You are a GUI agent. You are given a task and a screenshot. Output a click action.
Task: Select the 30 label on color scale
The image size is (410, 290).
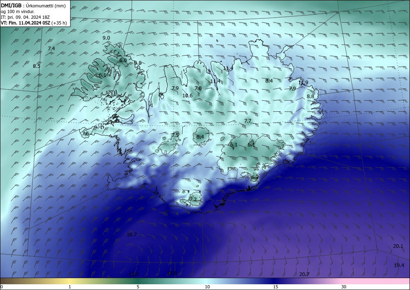344,287
